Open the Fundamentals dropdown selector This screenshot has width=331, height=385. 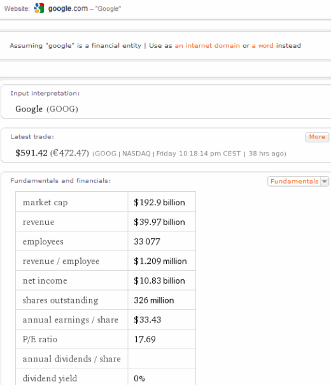(298, 182)
